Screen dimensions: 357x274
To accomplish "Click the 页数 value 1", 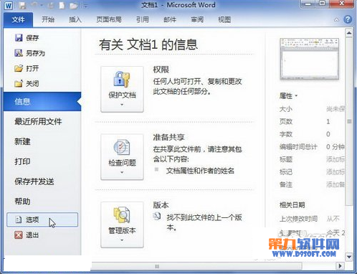I will (x=328, y=121).
